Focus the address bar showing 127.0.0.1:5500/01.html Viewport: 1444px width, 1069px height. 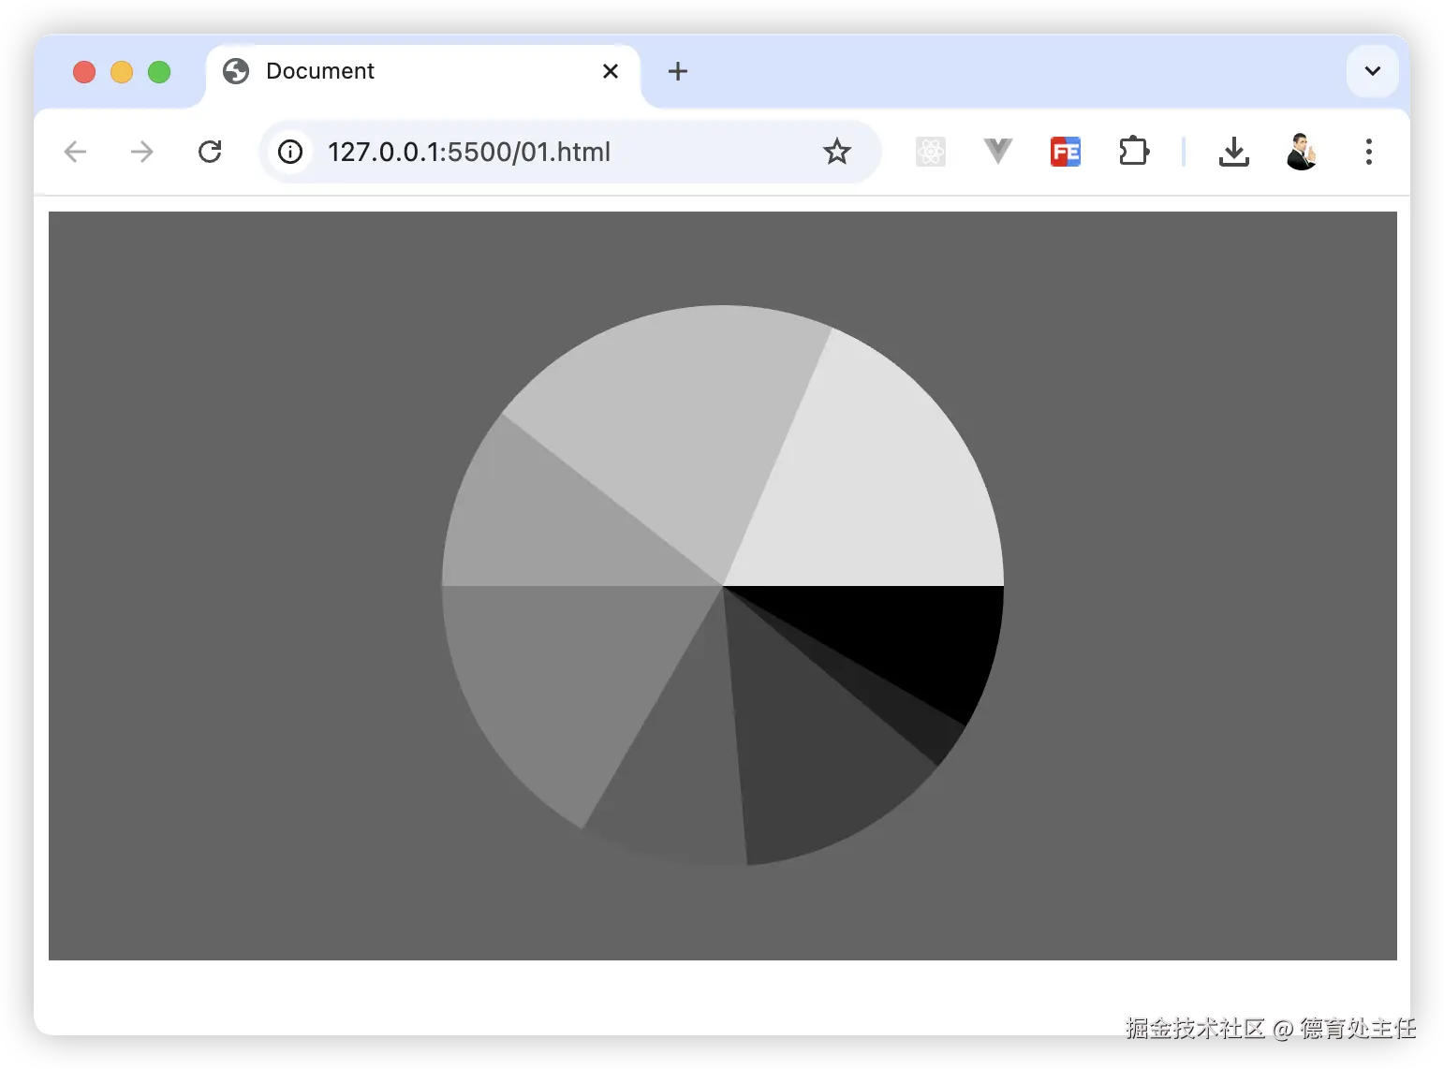(x=571, y=152)
